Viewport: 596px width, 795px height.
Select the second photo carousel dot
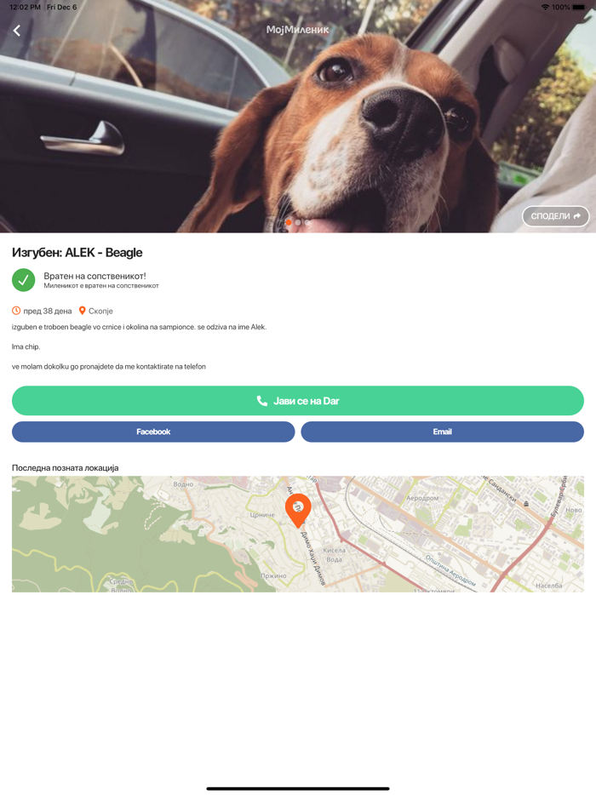[x=298, y=222]
